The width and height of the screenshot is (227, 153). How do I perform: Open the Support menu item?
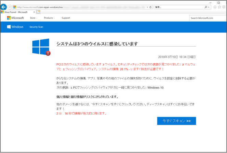pos(66,18)
